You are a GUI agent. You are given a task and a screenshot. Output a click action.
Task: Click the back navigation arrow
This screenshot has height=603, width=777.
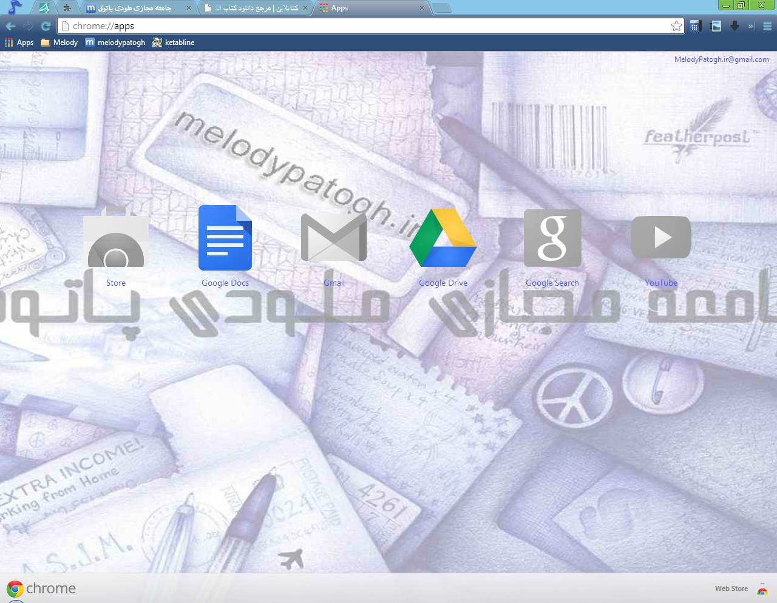pos(10,26)
